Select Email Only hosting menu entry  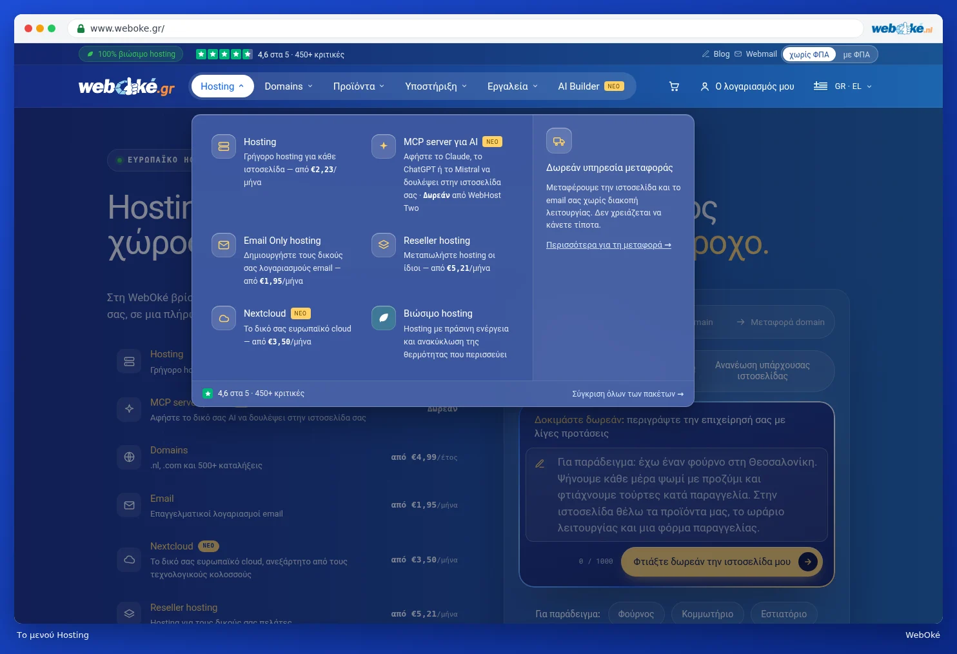(282, 260)
